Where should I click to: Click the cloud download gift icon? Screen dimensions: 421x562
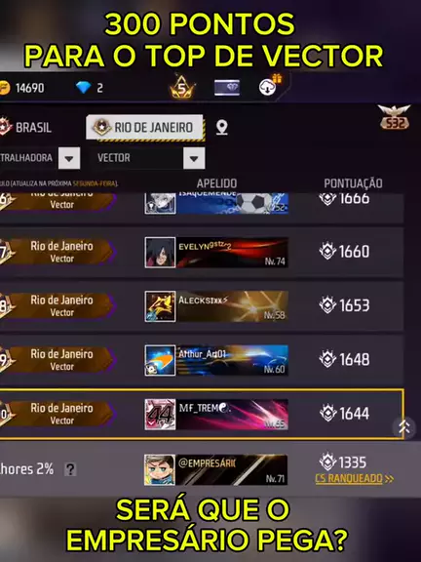[x=270, y=85]
